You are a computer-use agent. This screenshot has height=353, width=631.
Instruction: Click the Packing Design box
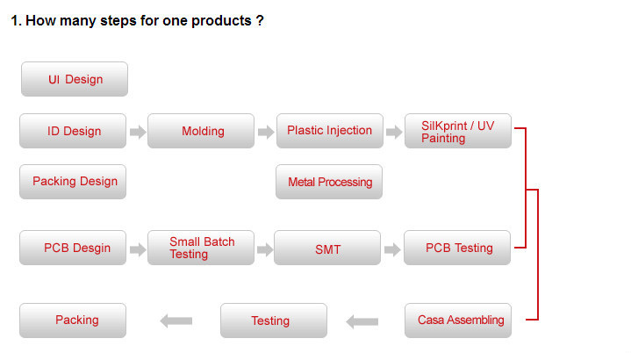(x=74, y=182)
